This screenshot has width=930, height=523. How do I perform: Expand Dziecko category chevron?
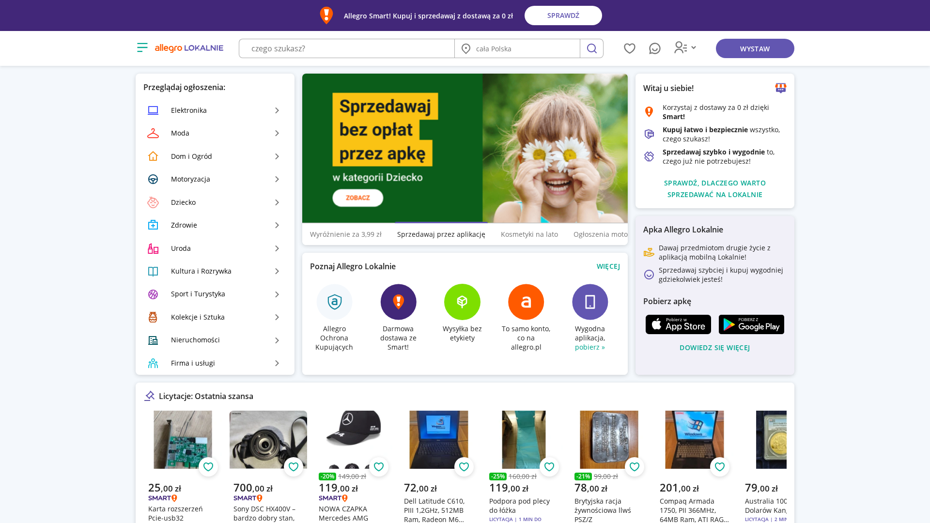(x=277, y=202)
